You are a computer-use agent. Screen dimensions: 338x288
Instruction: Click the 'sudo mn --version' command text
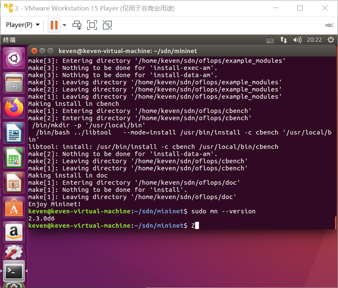pyautogui.click(x=223, y=211)
